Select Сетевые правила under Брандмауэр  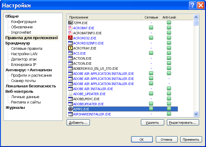point(27,49)
